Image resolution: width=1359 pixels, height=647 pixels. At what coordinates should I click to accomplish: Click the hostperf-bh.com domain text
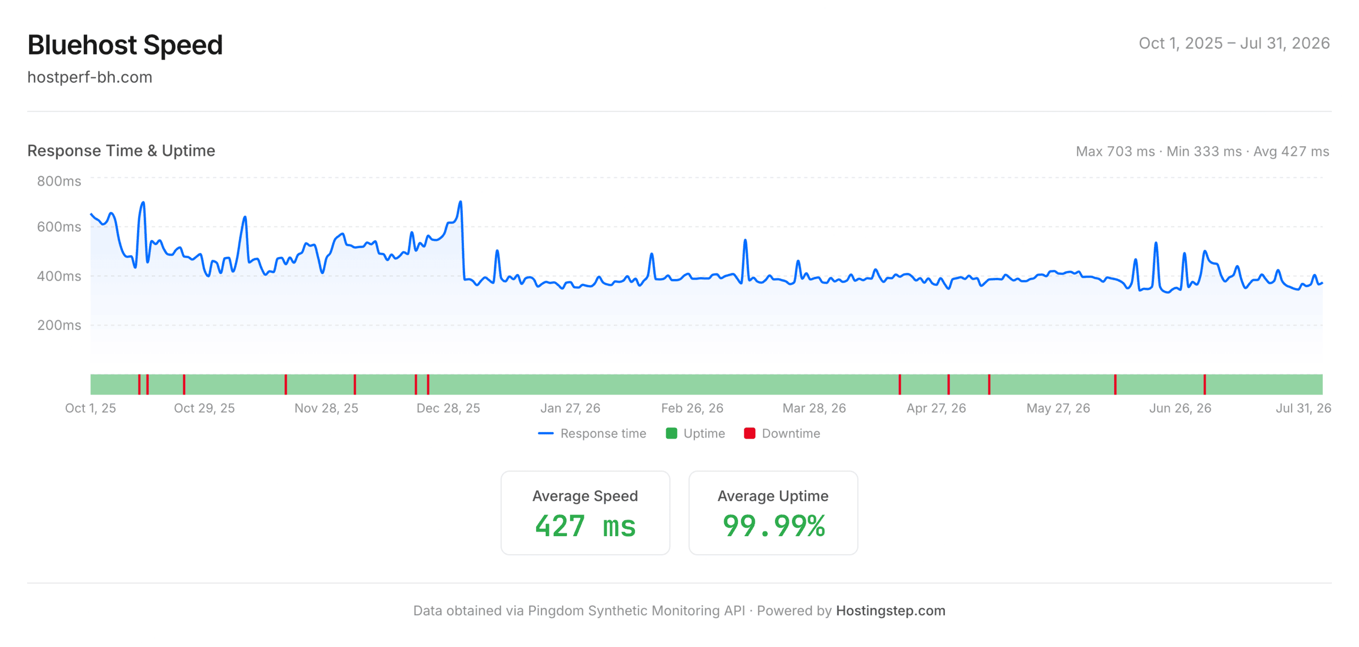click(x=90, y=77)
